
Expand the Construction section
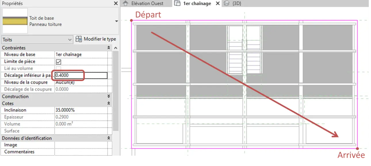coord(109,96)
